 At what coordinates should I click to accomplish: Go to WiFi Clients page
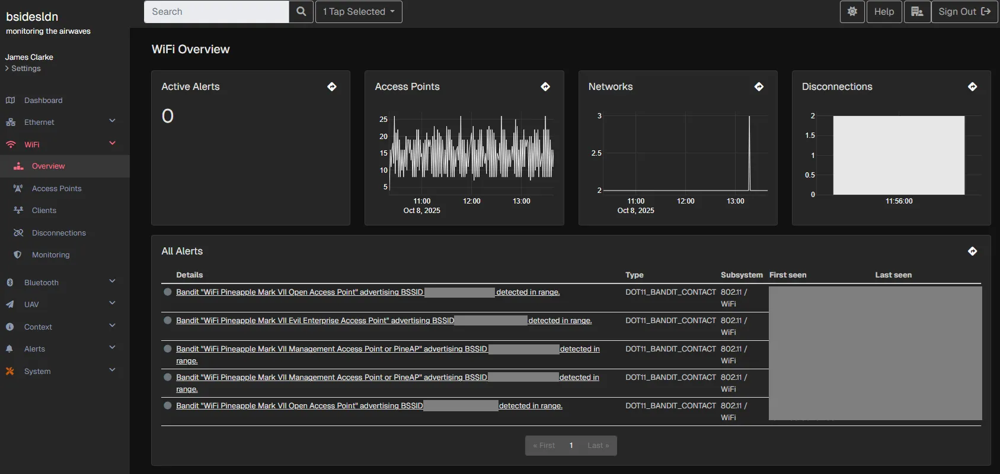(x=44, y=211)
